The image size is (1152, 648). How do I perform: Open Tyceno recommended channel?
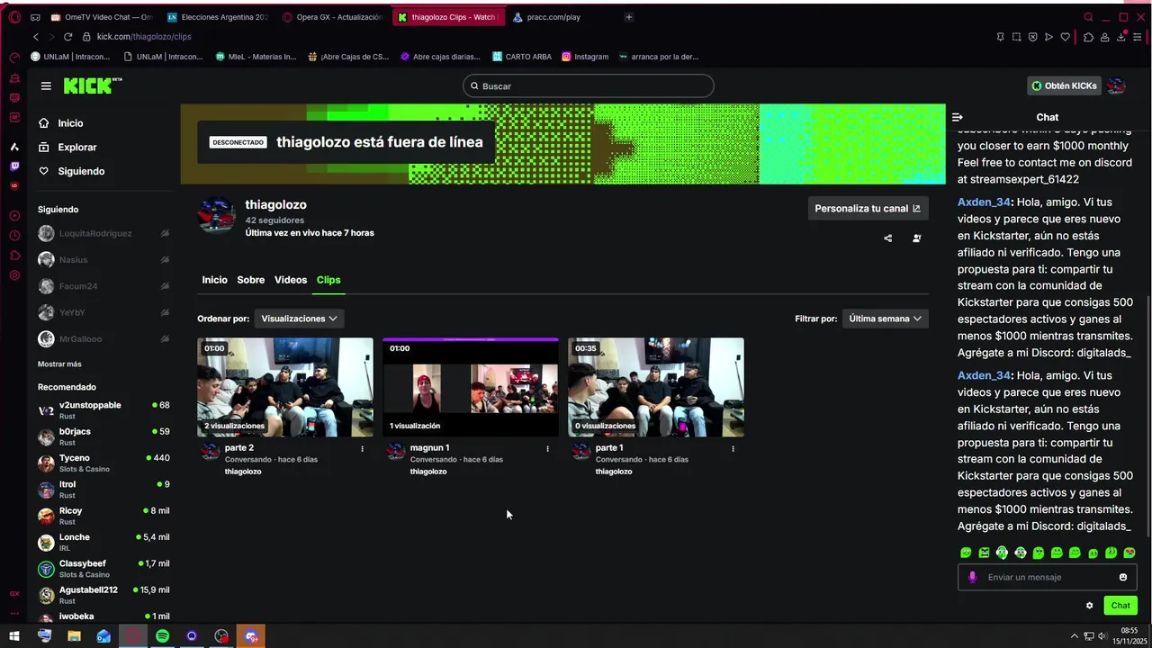point(103,463)
